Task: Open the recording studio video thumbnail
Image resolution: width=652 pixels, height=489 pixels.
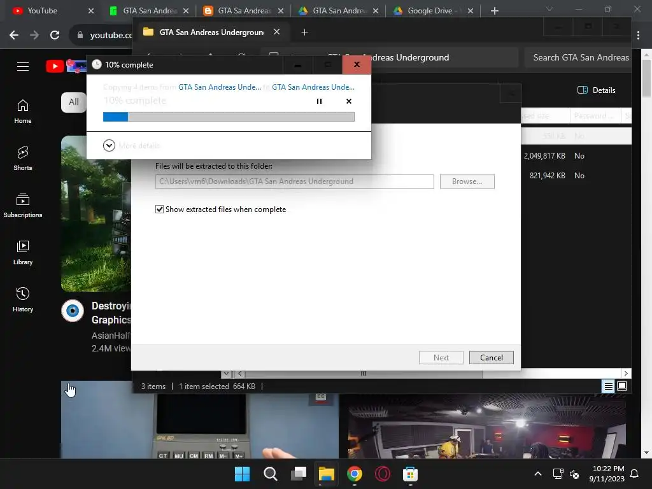Action: pos(487,427)
